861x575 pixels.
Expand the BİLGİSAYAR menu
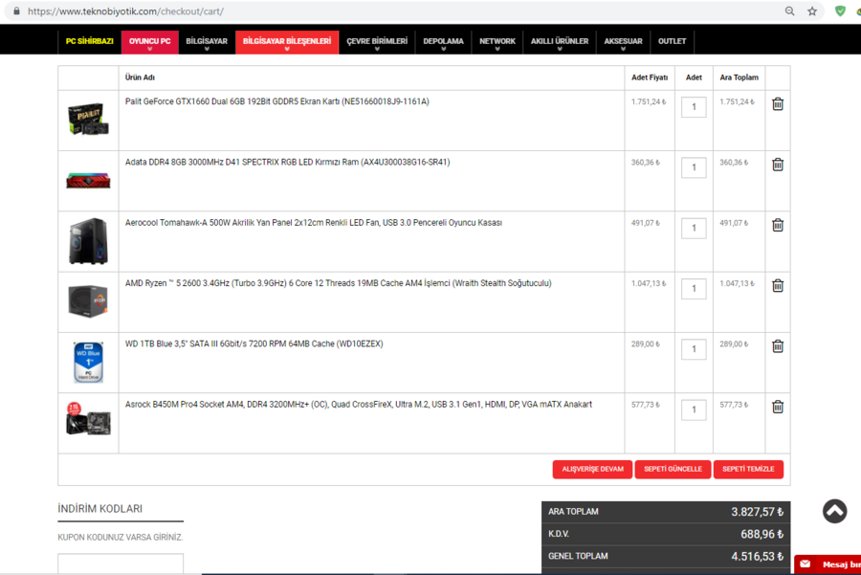coord(207,42)
